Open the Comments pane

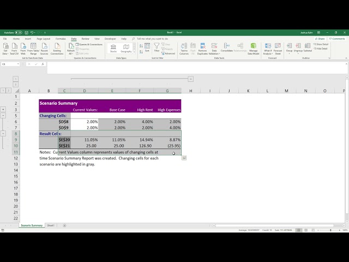(x=337, y=39)
